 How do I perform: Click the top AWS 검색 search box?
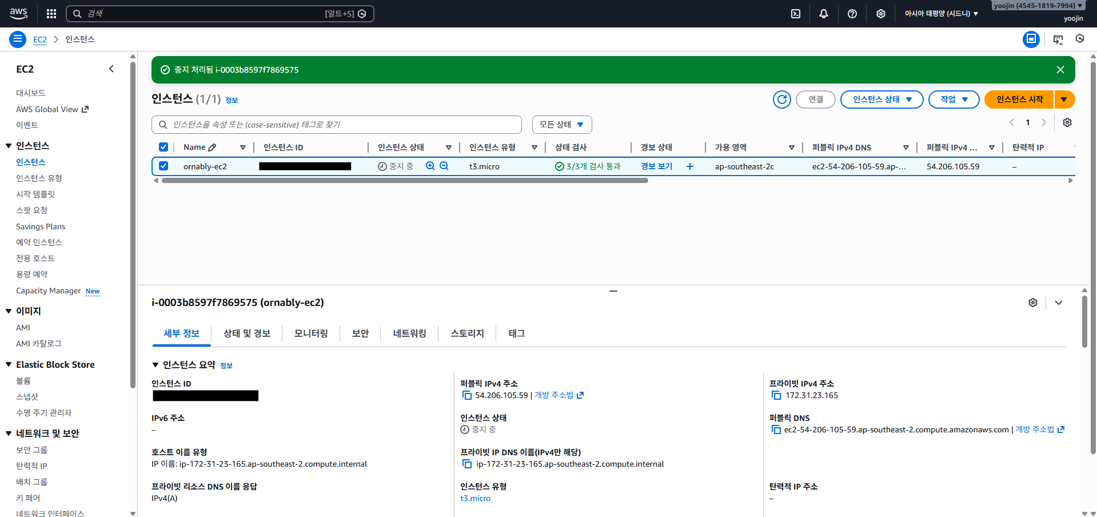220,14
